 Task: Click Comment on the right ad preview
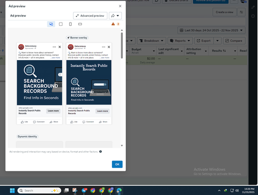point(88,122)
